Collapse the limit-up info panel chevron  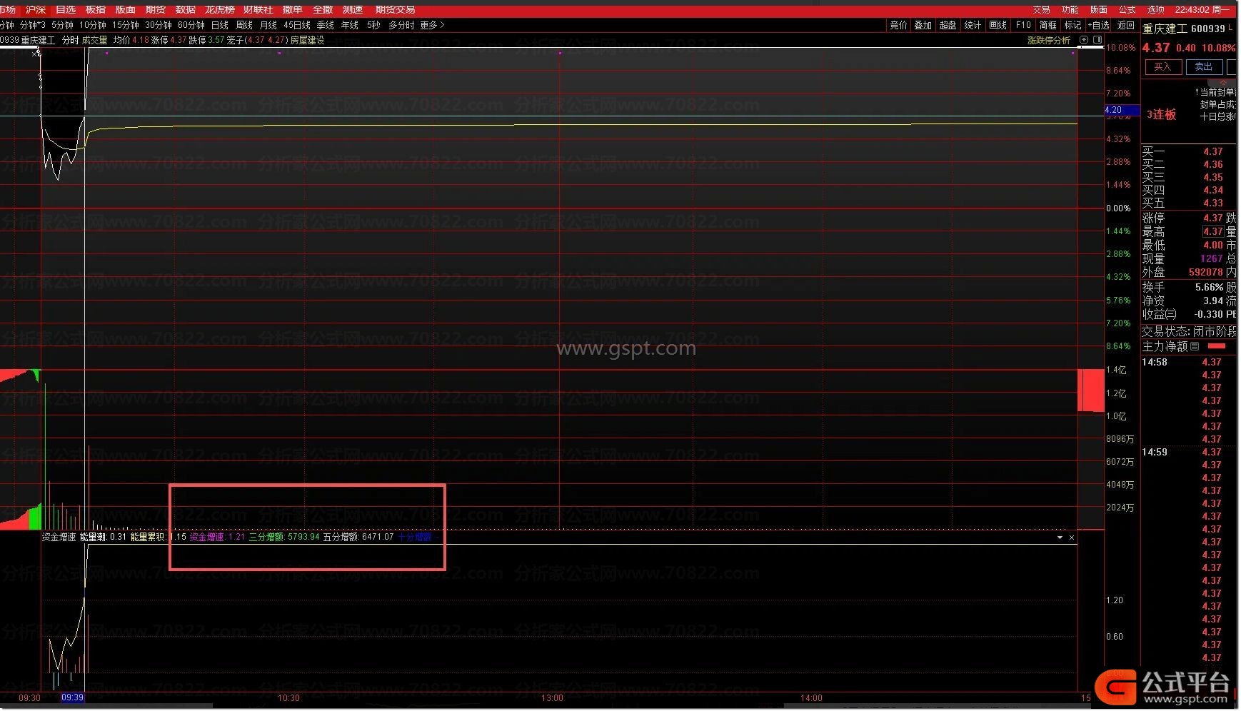click(x=1223, y=83)
